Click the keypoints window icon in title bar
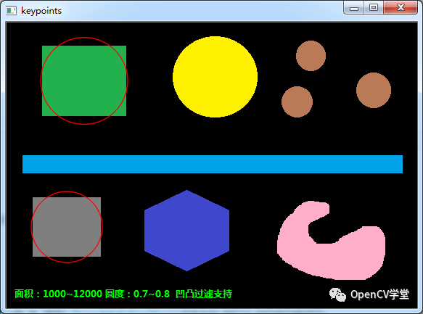Image resolution: width=423 pixels, height=314 pixels. click(11, 10)
